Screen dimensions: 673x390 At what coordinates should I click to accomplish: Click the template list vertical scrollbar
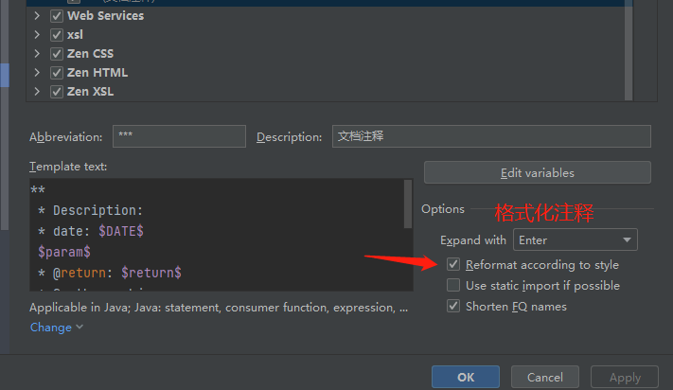click(629, 50)
